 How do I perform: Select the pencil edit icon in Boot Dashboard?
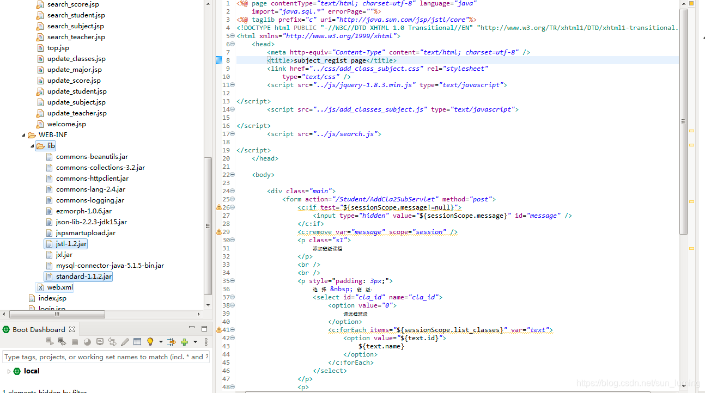click(x=126, y=341)
